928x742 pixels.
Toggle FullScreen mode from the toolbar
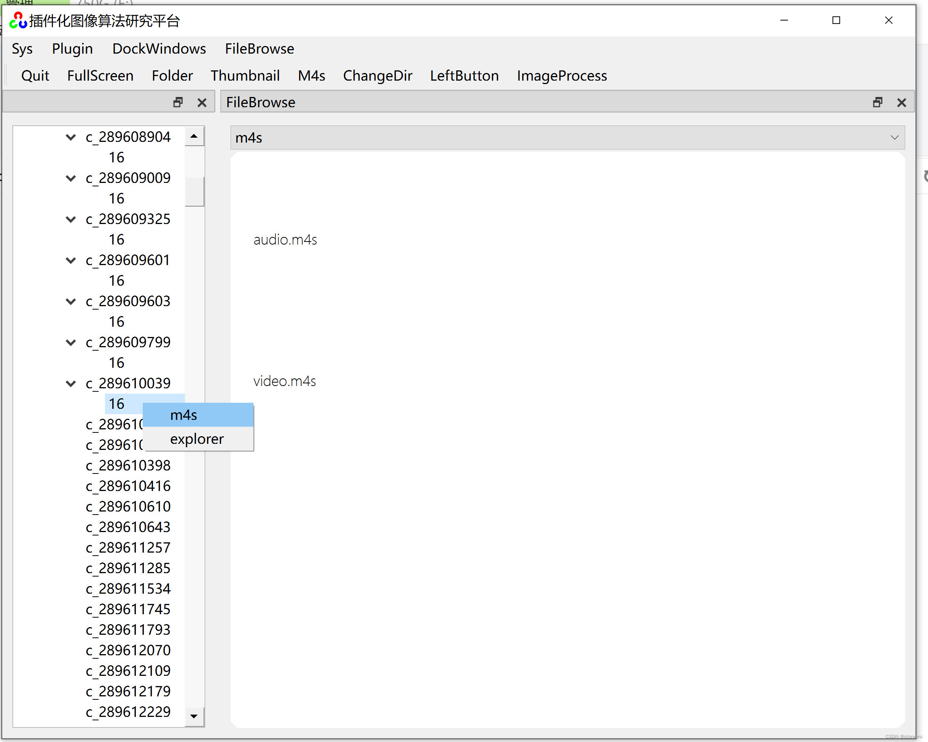click(x=100, y=76)
